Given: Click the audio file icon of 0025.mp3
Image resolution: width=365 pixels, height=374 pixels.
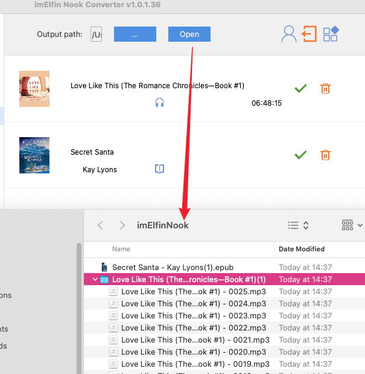Looking at the screenshot, I should (113, 291).
